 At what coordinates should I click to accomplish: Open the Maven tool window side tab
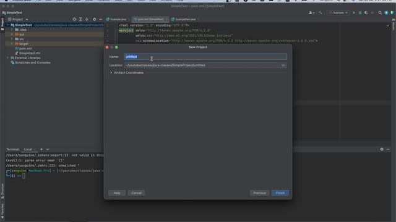(394, 25)
